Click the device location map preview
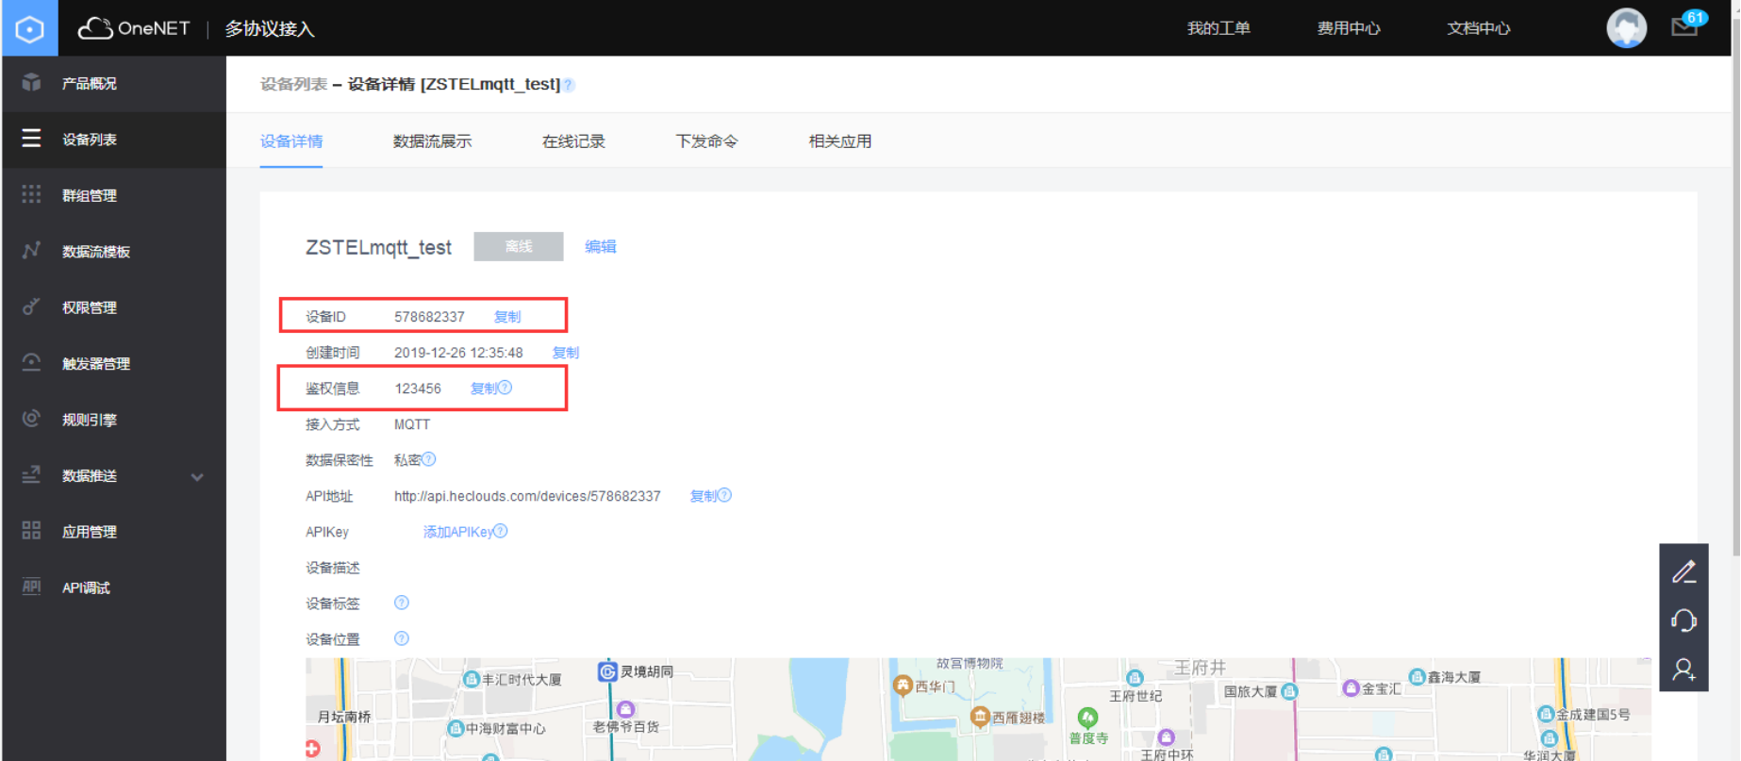The height and width of the screenshot is (761, 1741). tap(978, 709)
